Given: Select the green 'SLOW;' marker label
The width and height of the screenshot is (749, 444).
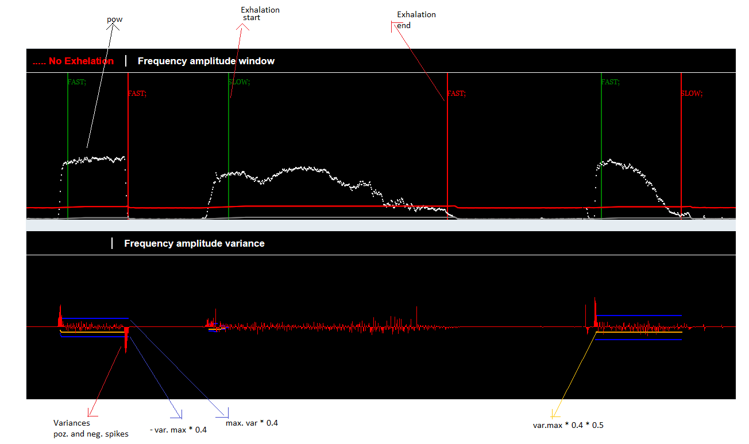Looking at the screenshot, I should [x=239, y=82].
